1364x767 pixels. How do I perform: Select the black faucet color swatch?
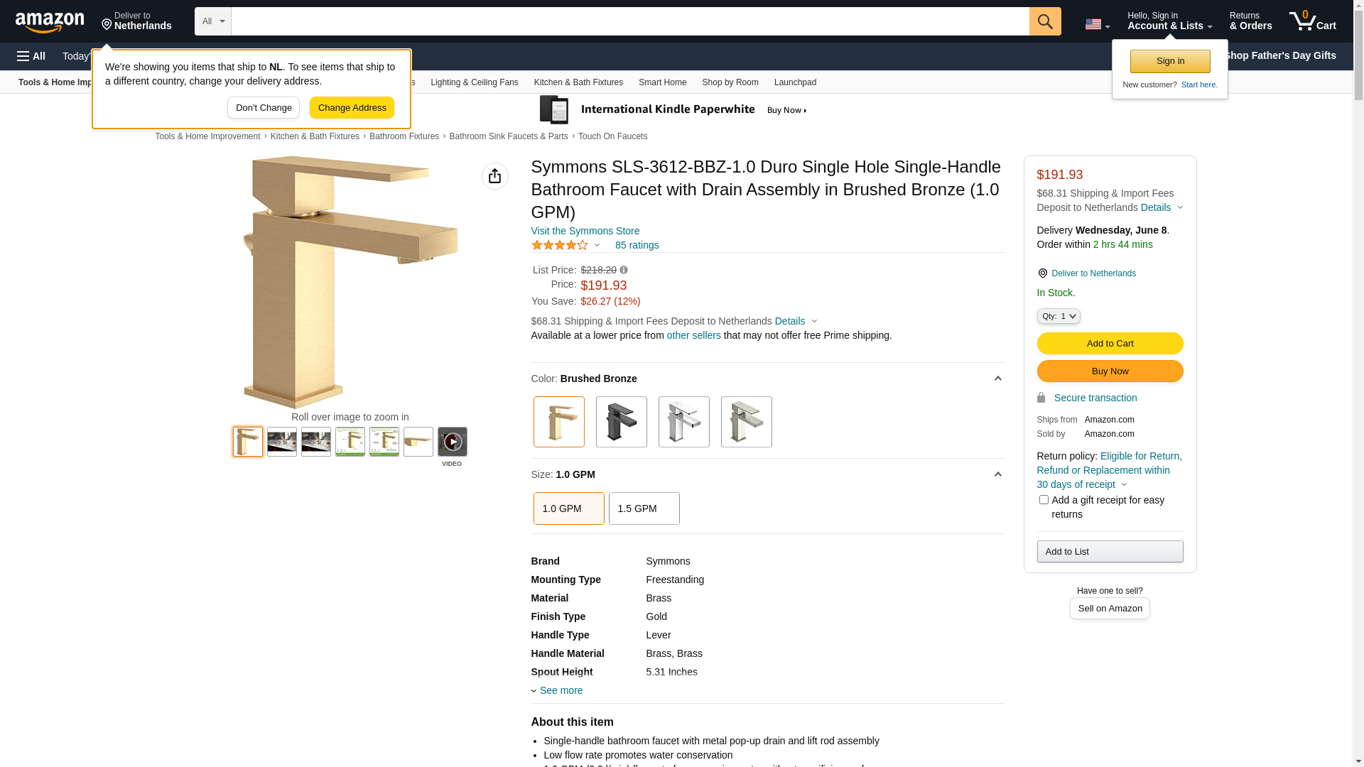point(621,422)
